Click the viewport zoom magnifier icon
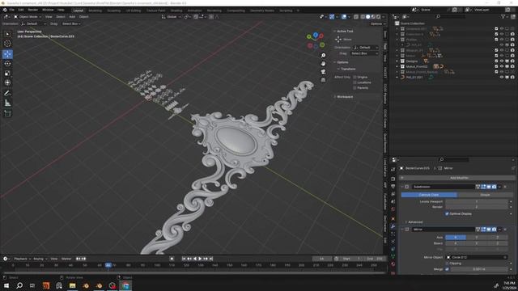Image resolution: width=518 pixels, height=291 pixels. [323, 56]
